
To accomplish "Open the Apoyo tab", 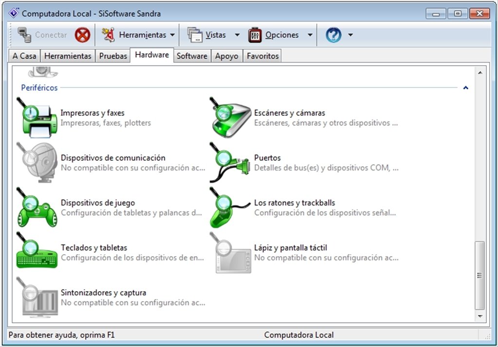I will coord(226,56).
